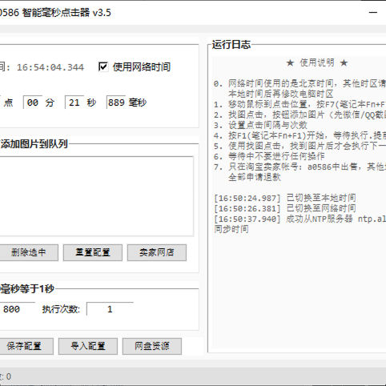This screenshot has height=386, width=386.
Task: Click the minutes field showing 00
Action: tap(33, 103)
